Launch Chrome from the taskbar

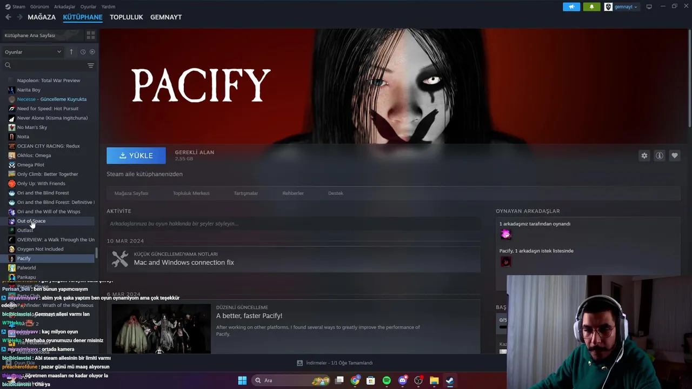tap(355, 380)
